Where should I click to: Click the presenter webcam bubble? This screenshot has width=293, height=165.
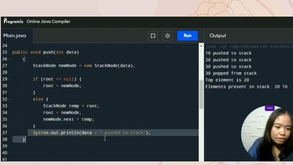[x=267, y=133]
